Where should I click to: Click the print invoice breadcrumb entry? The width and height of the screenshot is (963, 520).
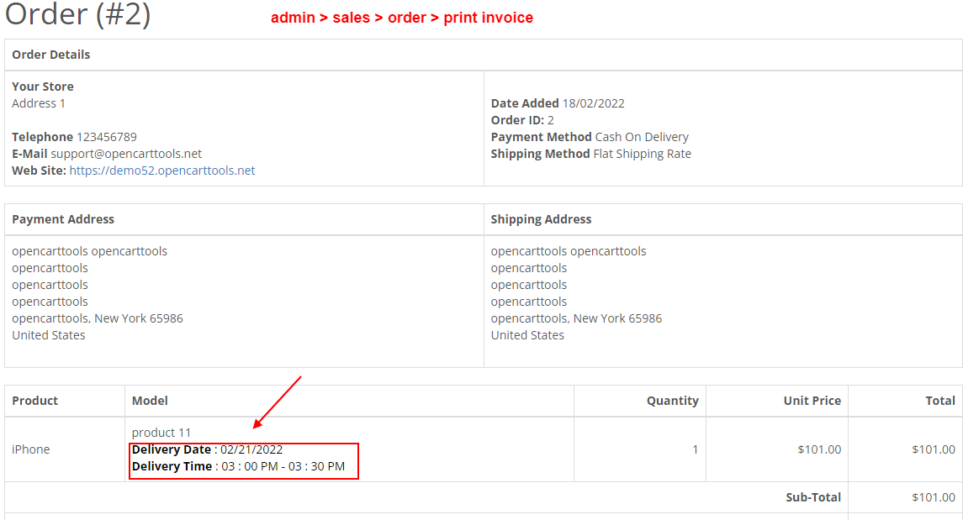pyautogui.click(x=490, y=18)
